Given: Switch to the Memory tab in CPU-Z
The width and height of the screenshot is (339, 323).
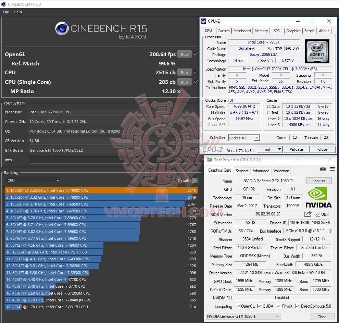Looking at the screenshot, I should coord(261,31).
